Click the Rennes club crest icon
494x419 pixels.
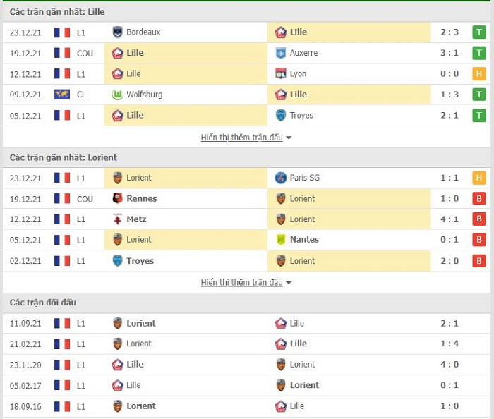tap(117, 199)
